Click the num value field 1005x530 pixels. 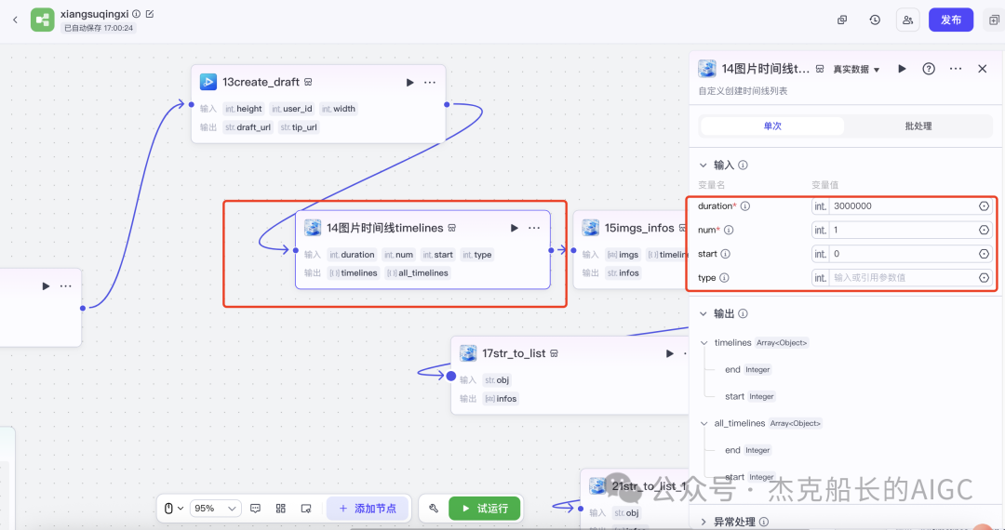(x=903, y=230)
